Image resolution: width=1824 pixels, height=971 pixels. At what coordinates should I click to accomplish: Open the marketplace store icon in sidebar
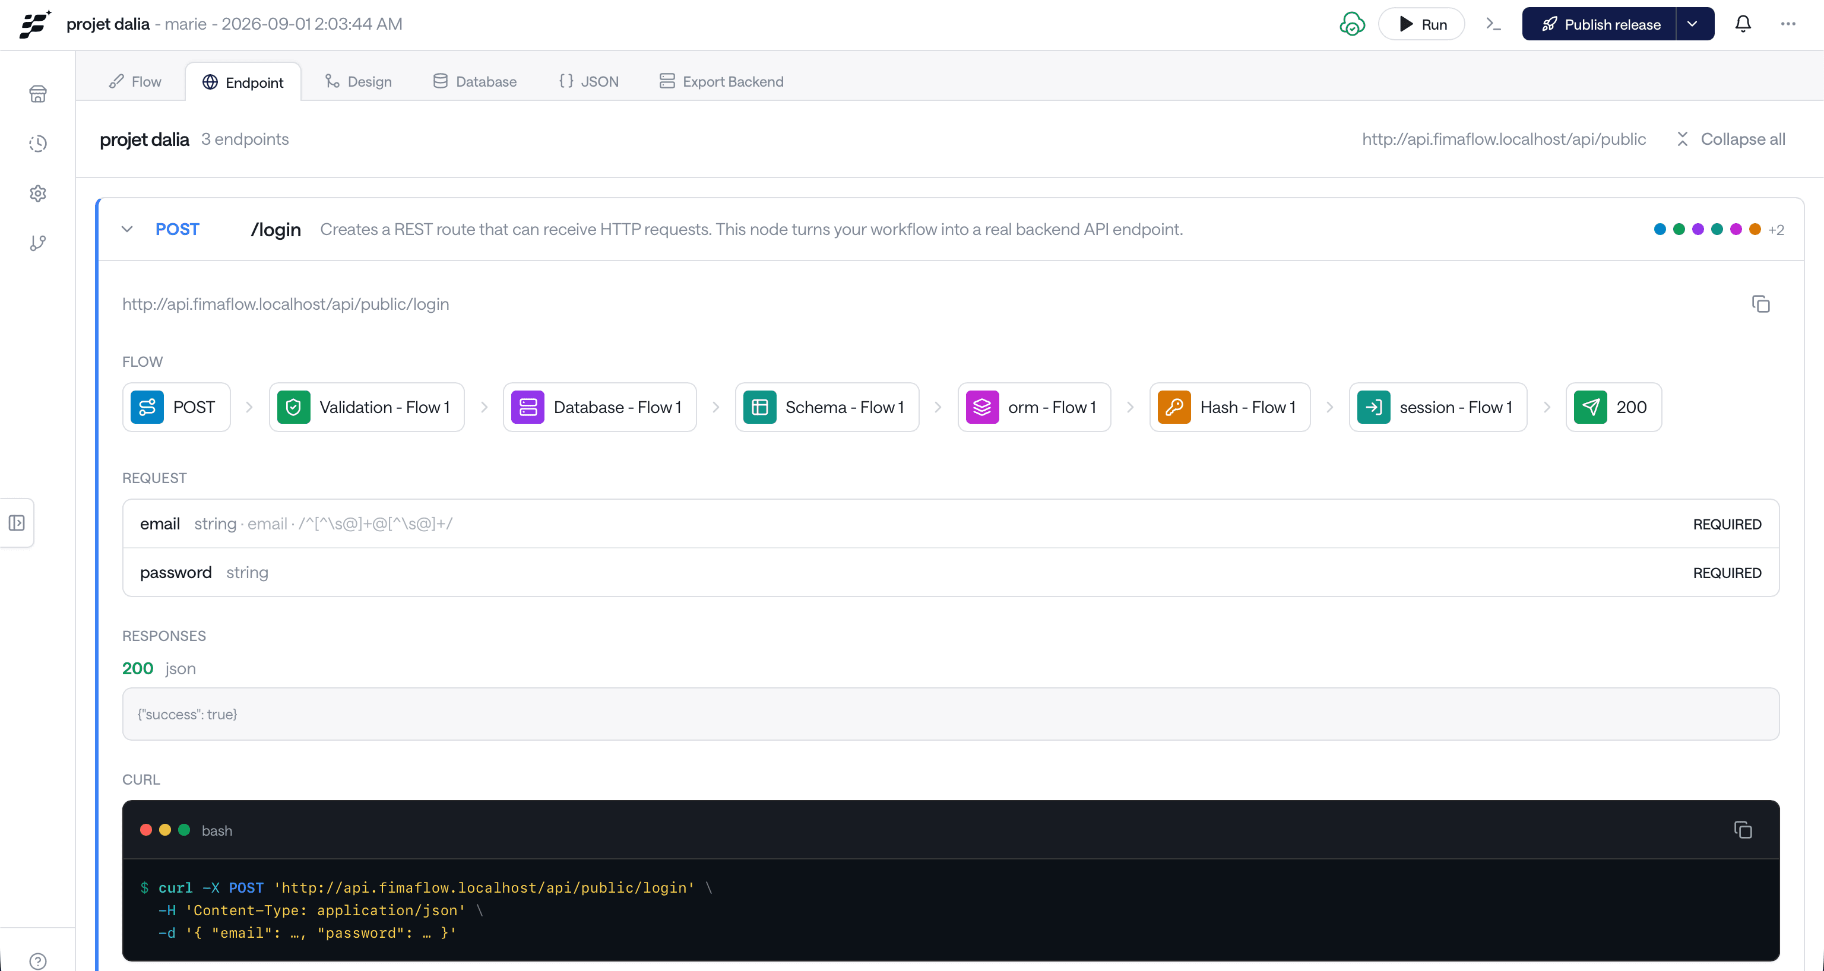(37, 93)
